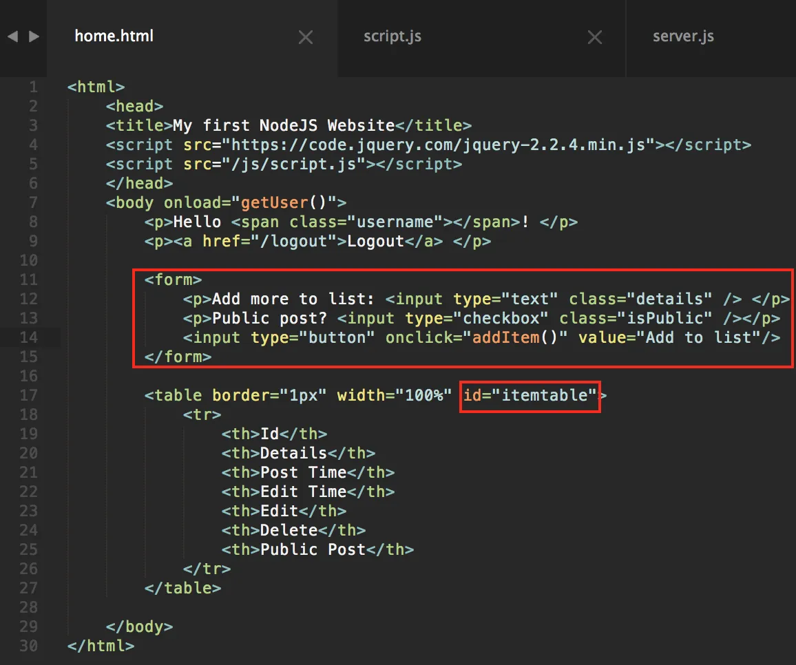796x665 pixels.
Task: Switch to the script.js tab
Action: 392,36
